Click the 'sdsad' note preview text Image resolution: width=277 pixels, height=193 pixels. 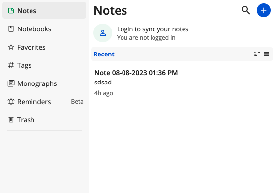[103, 83]
